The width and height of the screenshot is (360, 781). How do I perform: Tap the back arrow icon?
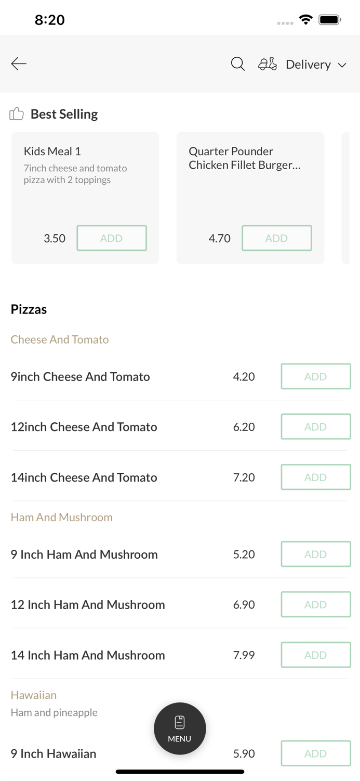19,64
